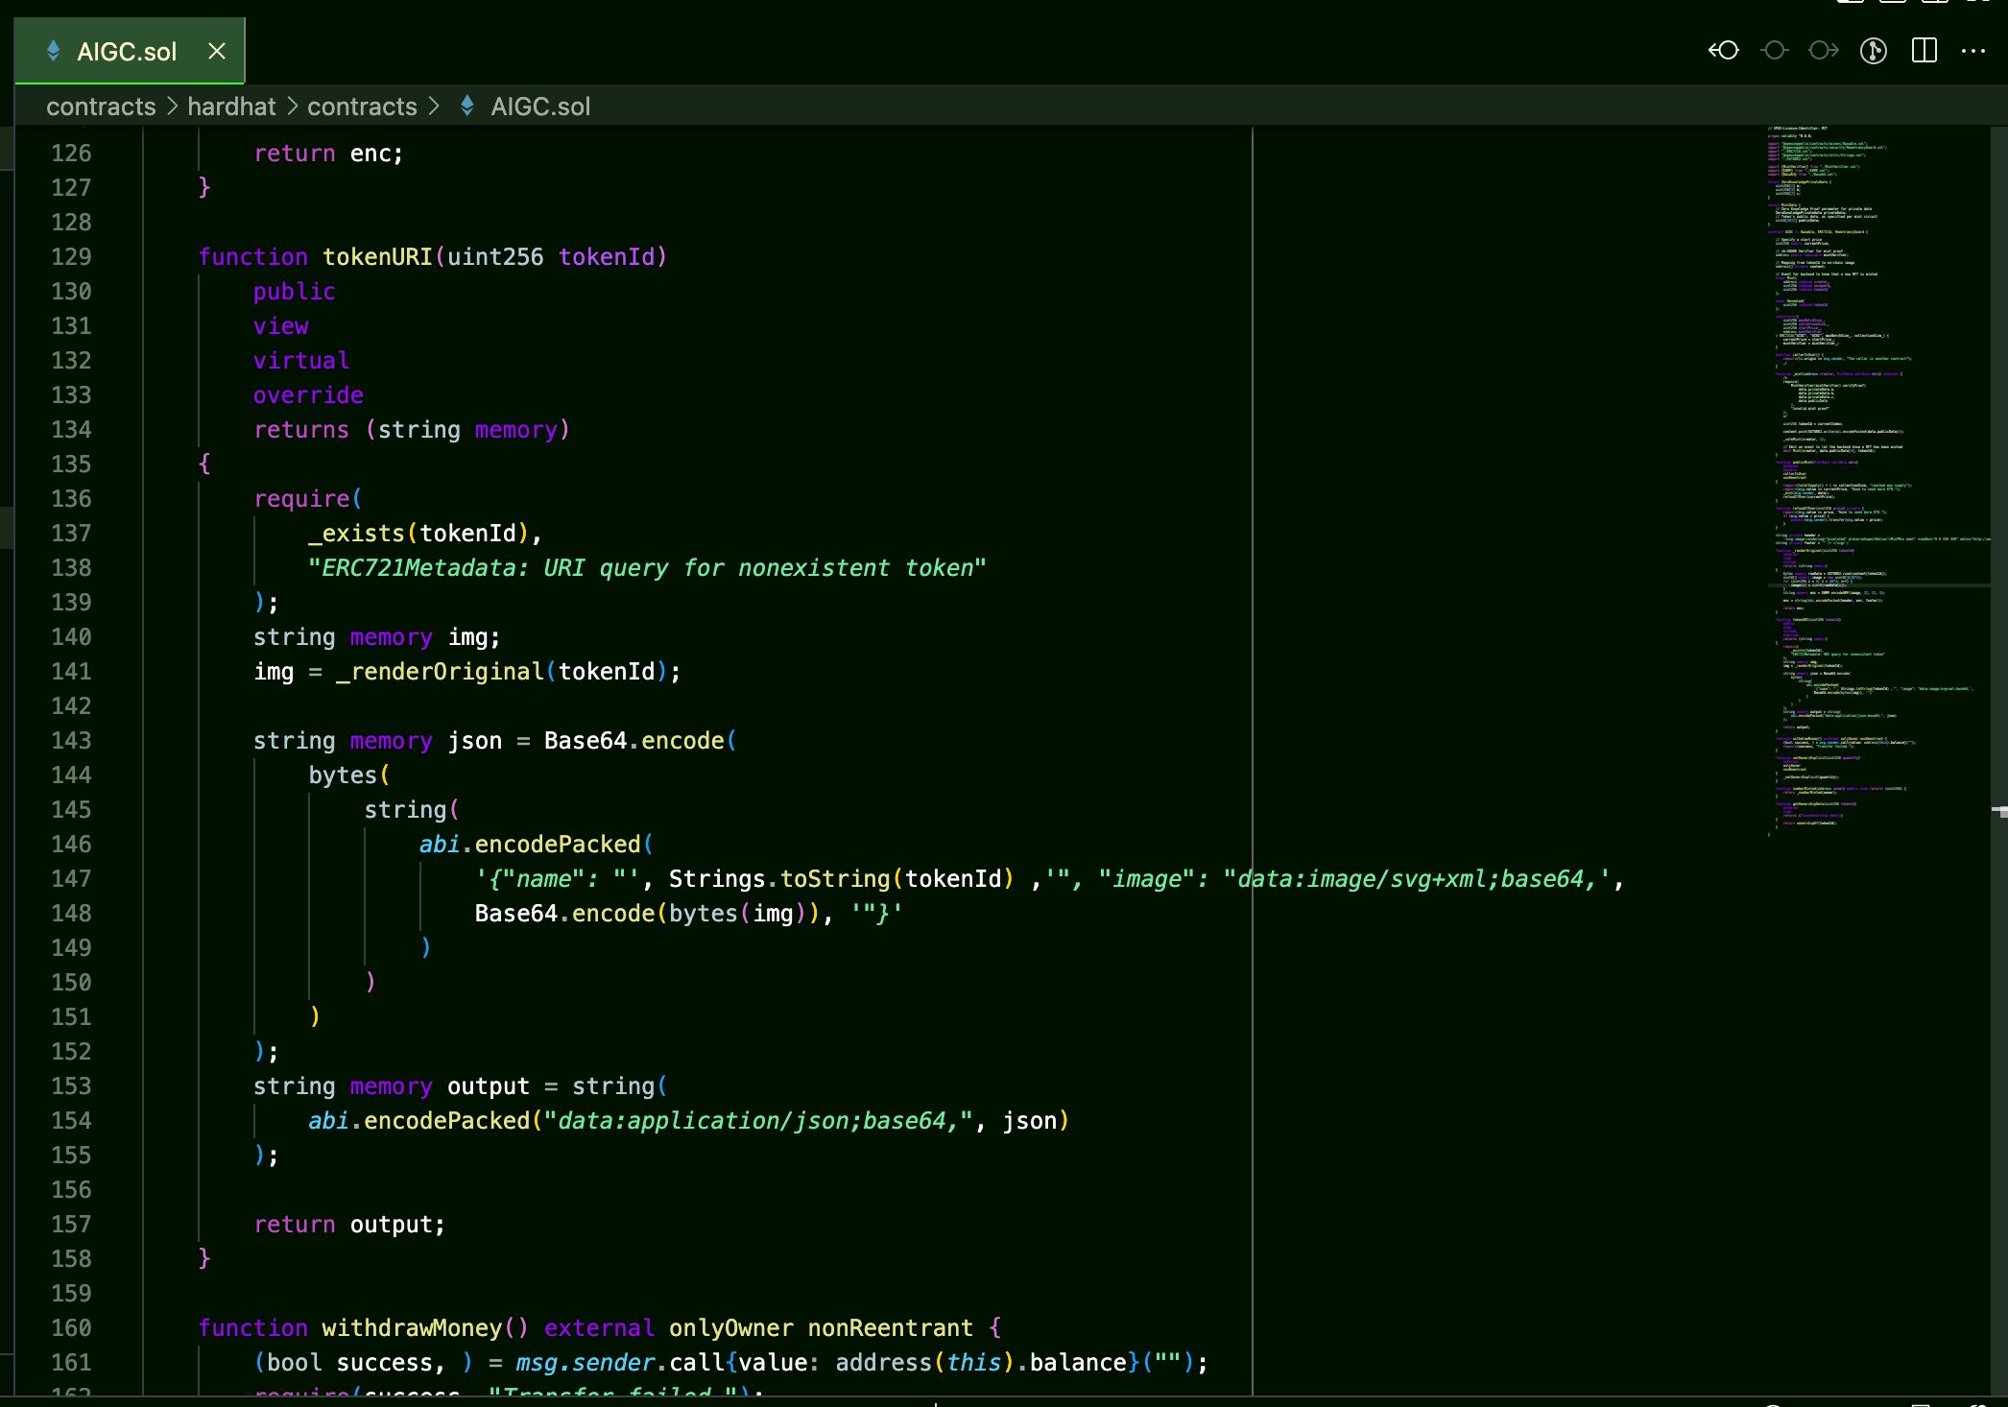The width and height of the screenshot is (2008, 1407).
Task: Click 'msg.sender' on line 161
Action: click(586, 1363)
